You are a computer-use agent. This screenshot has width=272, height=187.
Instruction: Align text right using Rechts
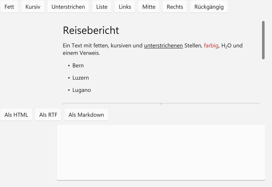(x=175, y=7)
